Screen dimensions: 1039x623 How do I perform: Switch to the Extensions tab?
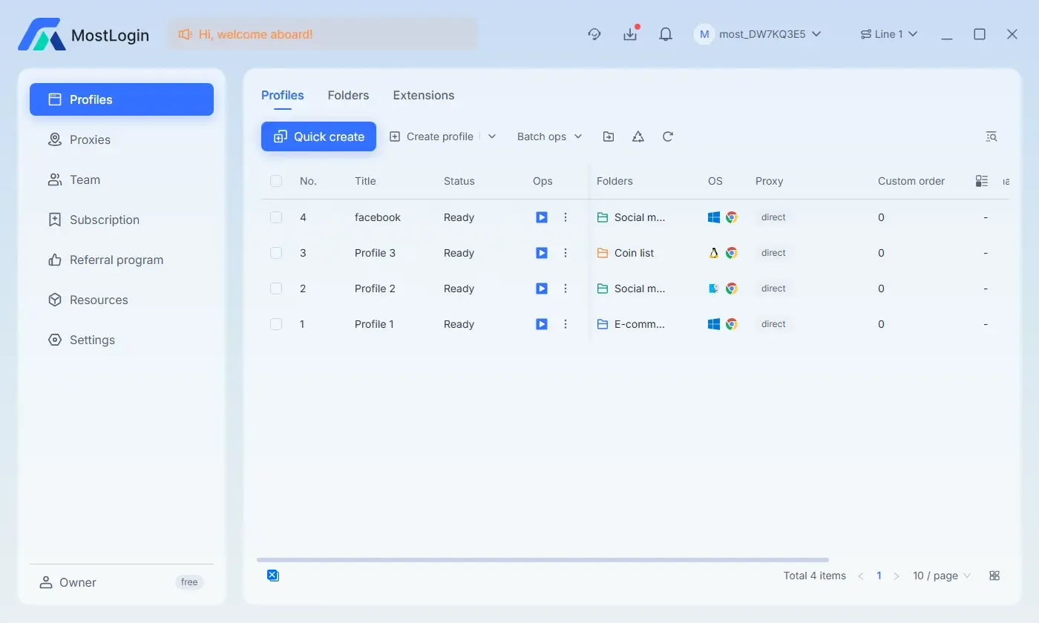(424, 95)
